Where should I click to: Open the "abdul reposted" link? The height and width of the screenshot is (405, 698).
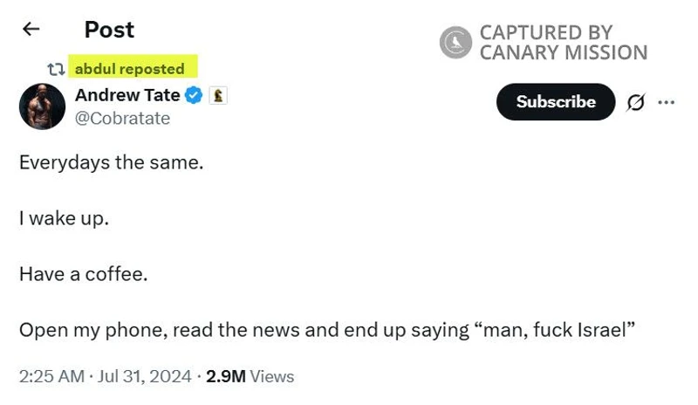click(130, 68)
